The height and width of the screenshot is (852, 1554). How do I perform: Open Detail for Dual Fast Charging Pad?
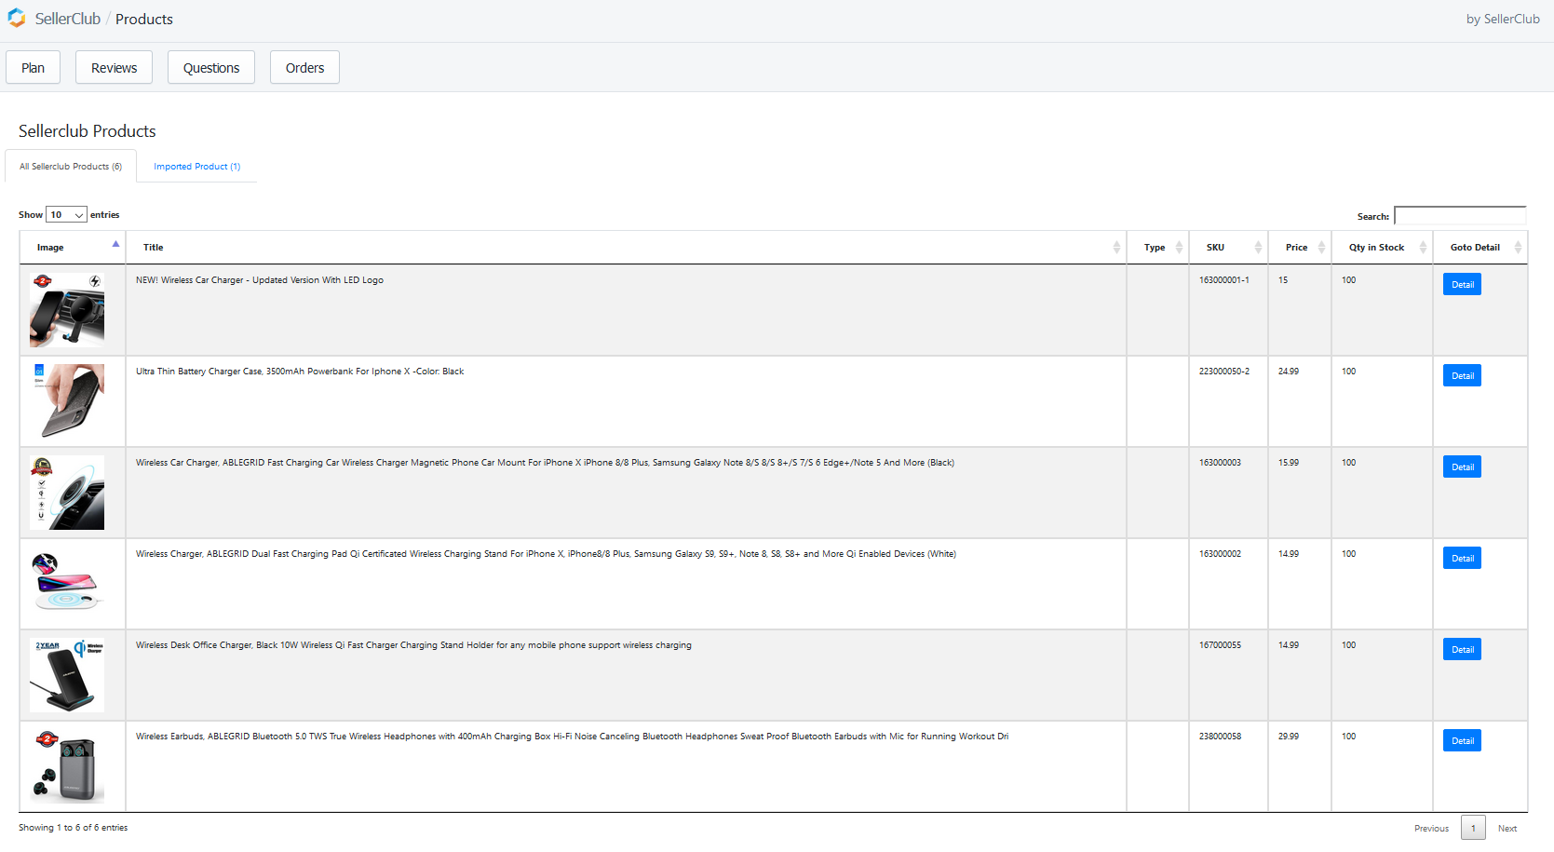tap(1462, 558)
